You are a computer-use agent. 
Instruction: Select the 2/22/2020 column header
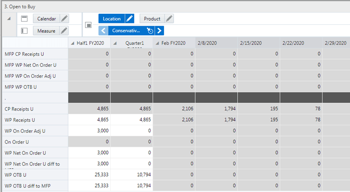click(302, 43)
